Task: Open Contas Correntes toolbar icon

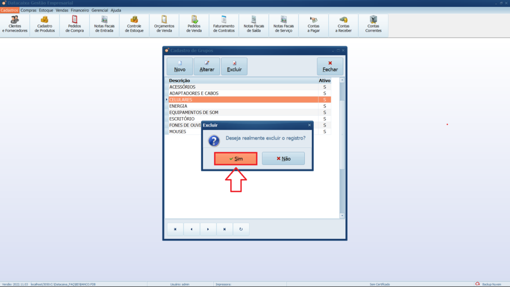Action: pyautogui.click(x=374, y=25)
